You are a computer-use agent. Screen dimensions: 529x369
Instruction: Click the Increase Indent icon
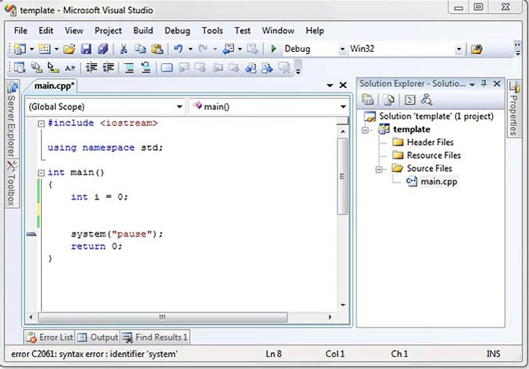tap(108, 68)
